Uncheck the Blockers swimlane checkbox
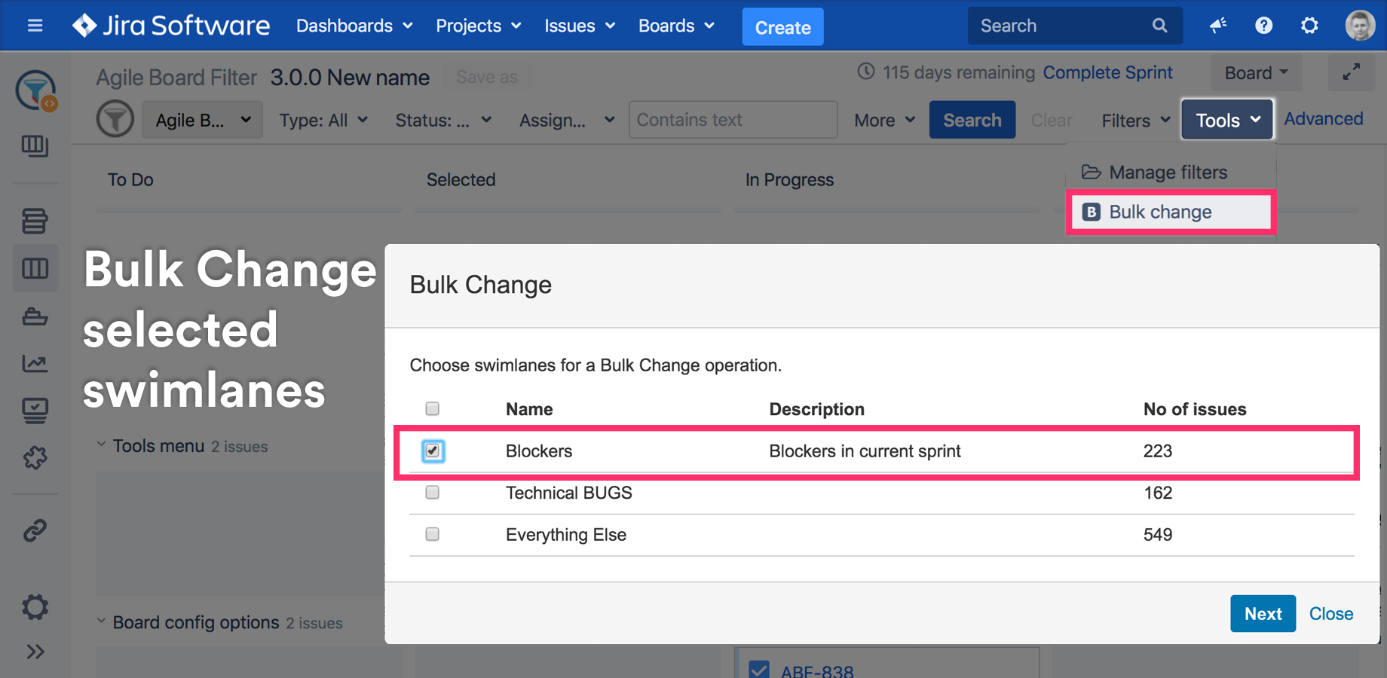 pyautogui.click(x=433, y=450)
